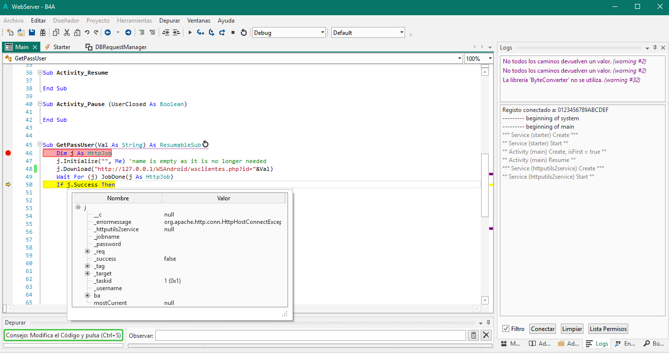Expand the ba node in watch tree
The image size is (669, 354).
click(87, 296)
